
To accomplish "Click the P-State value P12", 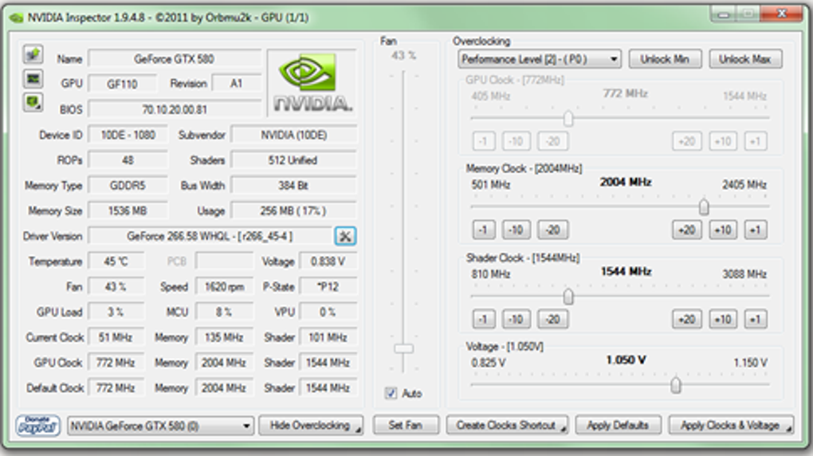I will (328, 287).
